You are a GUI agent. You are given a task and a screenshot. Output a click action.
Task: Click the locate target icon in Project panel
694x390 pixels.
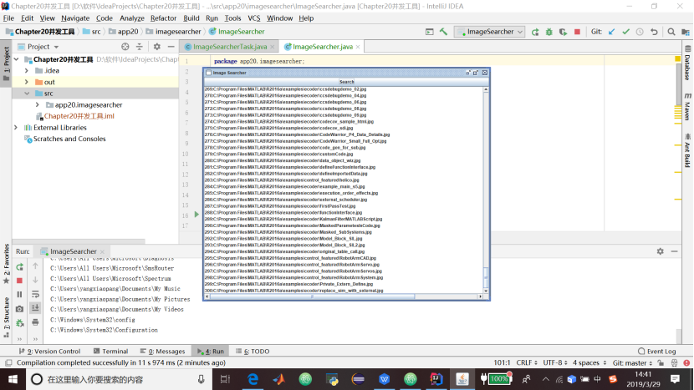[x=125, y=47]
